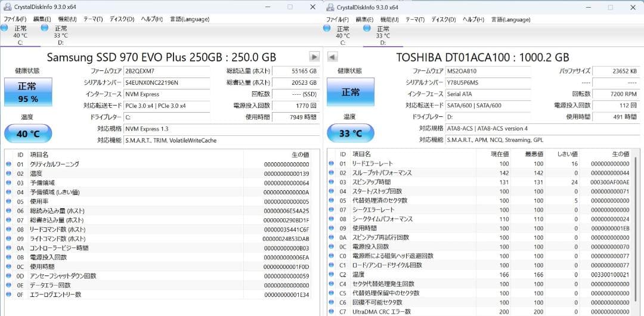
Task: Open ヘルプ(H) menu in left window
Action: pos(151,19)
